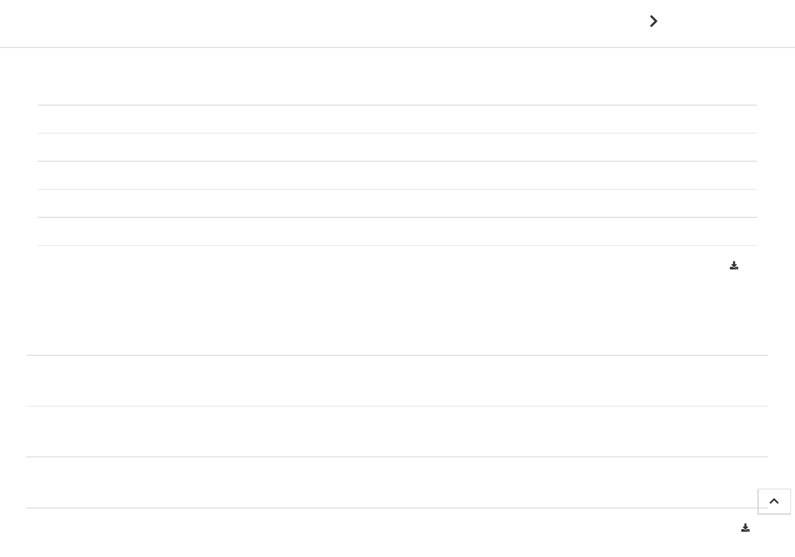This screenshot has width=795, height=557.
Task: Click the download icon beneath the first table
Action: [734, 265]
